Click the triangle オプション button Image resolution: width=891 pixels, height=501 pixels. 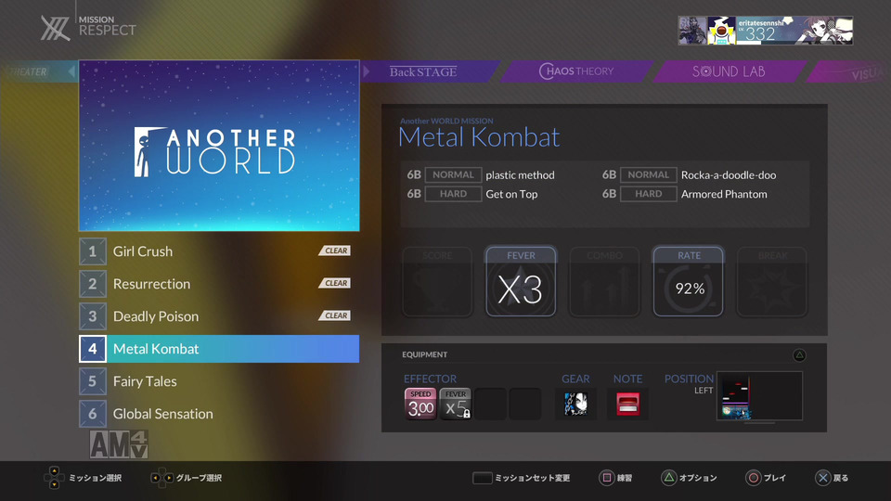690,479
